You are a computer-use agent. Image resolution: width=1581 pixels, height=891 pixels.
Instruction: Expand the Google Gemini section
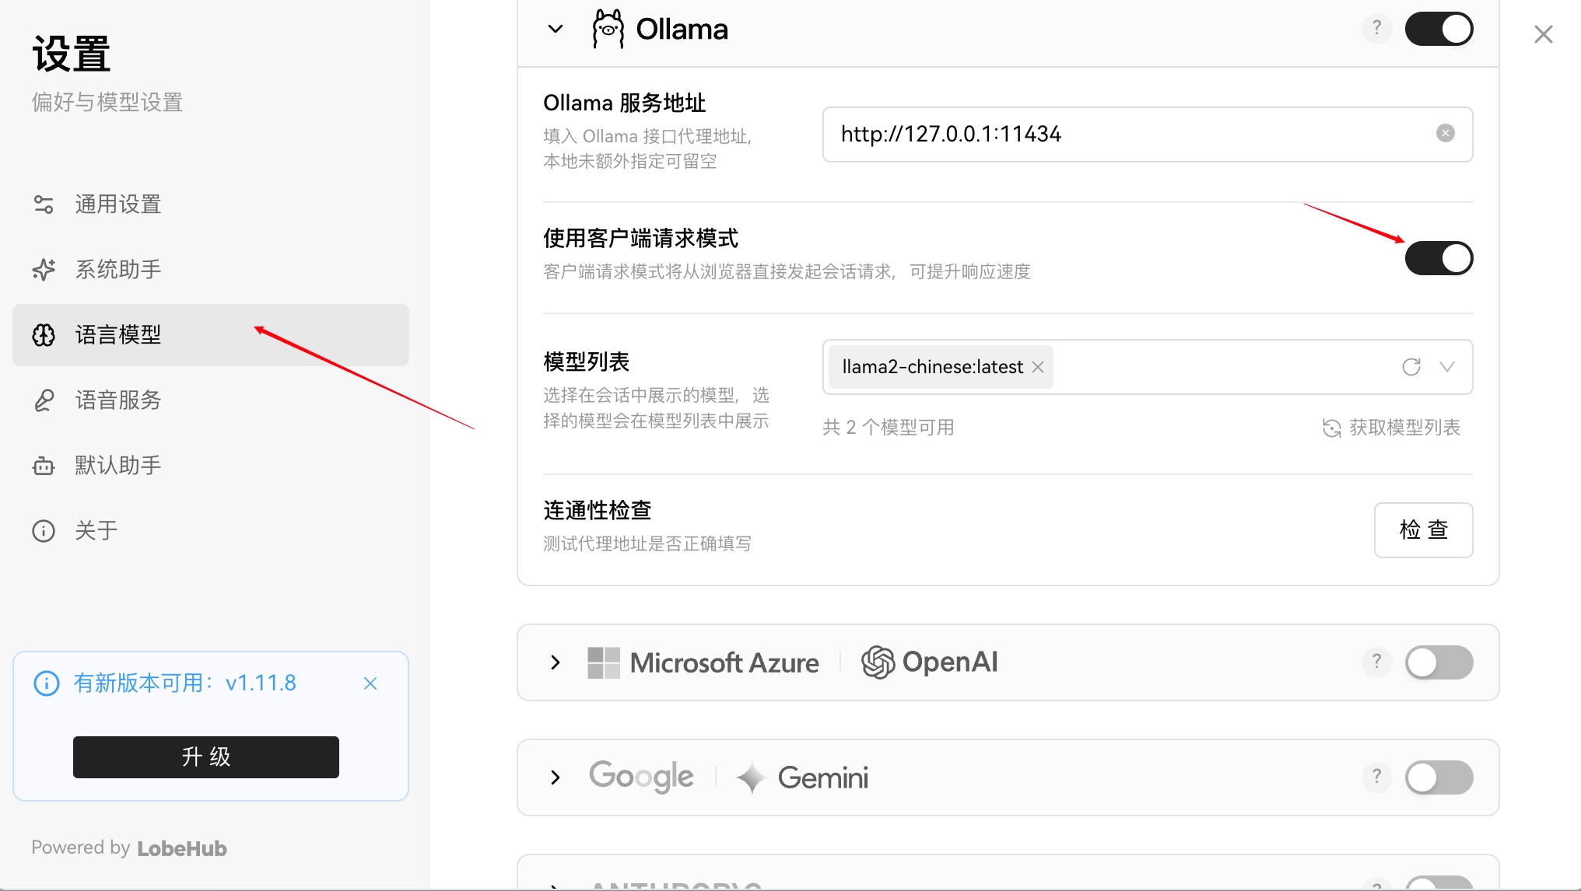tap(556, 777)
